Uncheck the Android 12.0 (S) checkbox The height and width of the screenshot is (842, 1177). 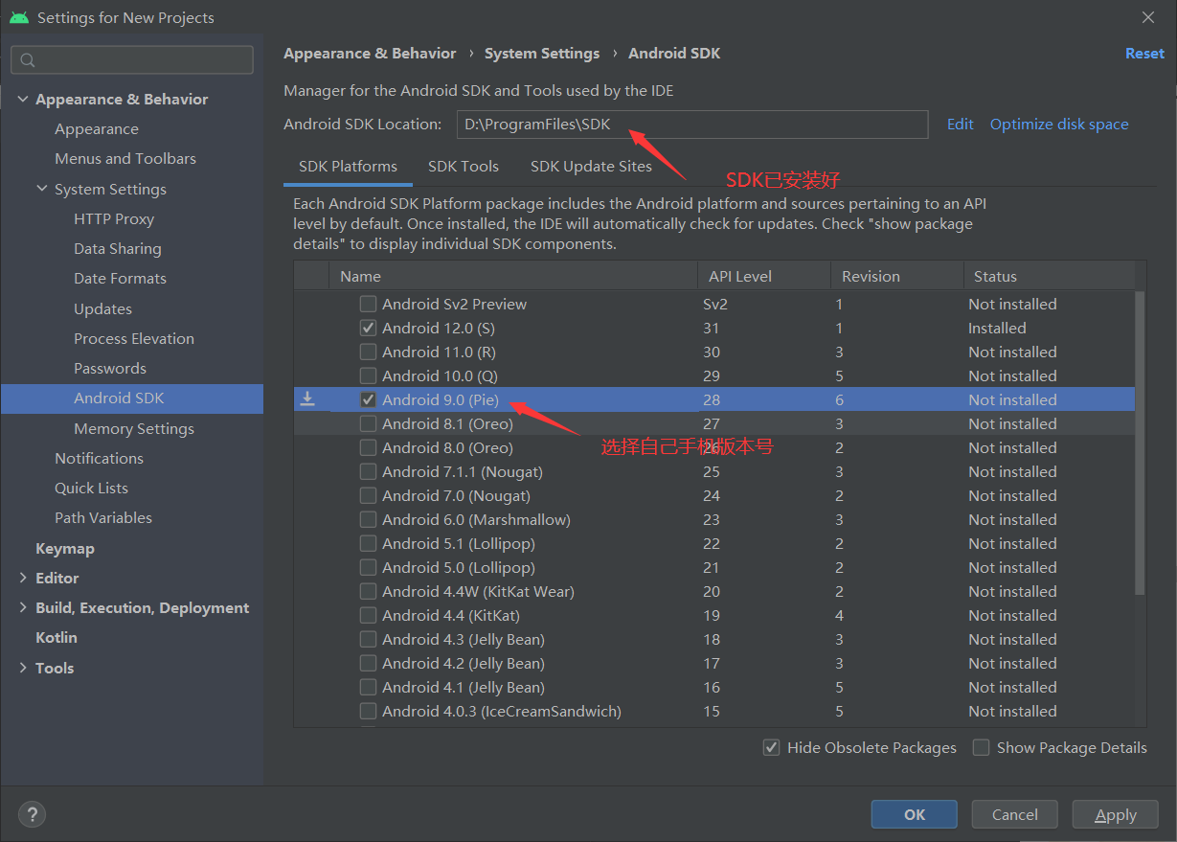(x=368, y=328)
